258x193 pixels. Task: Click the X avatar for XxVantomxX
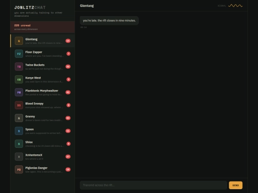[19, 157]
